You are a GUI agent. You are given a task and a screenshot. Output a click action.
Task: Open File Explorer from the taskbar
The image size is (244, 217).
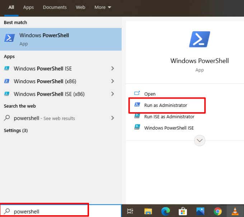pos(148,211)
